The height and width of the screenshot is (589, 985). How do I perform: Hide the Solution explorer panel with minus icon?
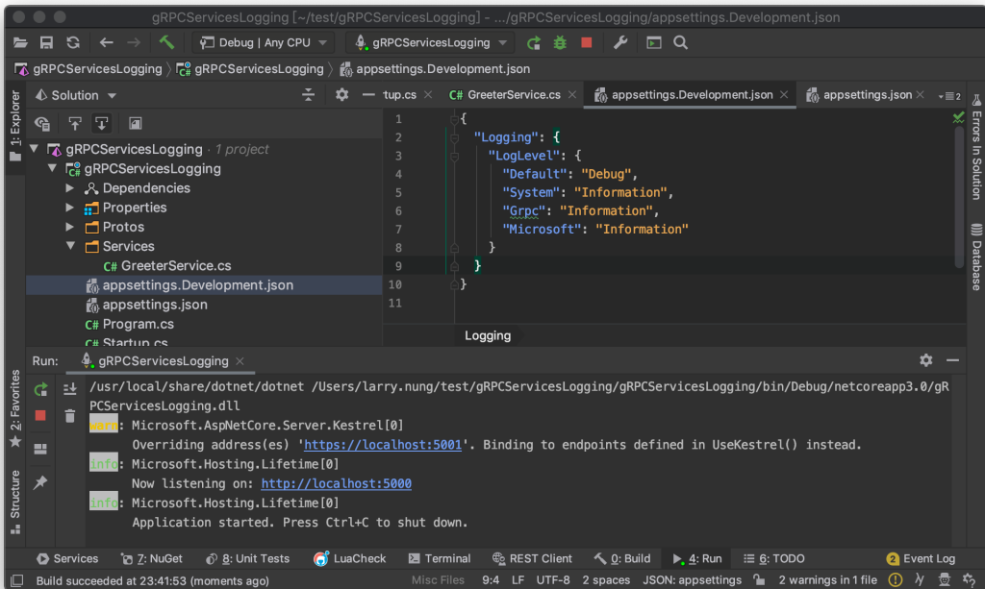pos(368,95)
